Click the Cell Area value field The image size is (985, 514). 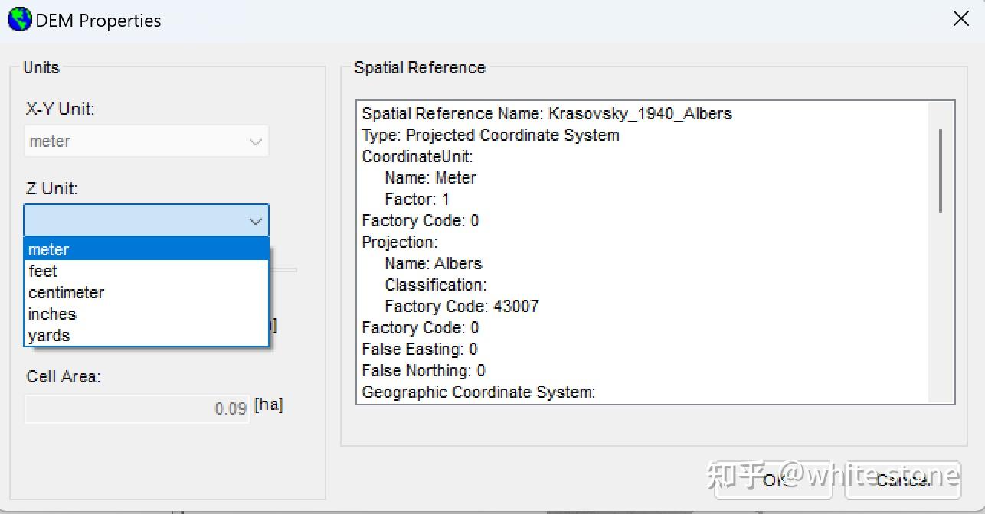(137, 408)
